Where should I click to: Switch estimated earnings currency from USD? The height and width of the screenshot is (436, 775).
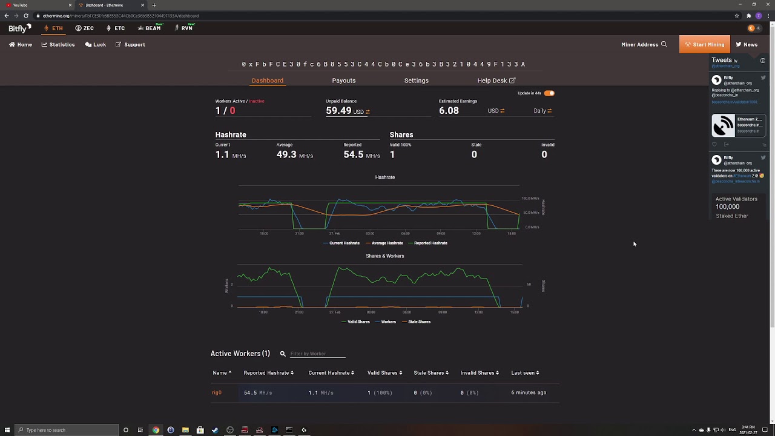496,111
